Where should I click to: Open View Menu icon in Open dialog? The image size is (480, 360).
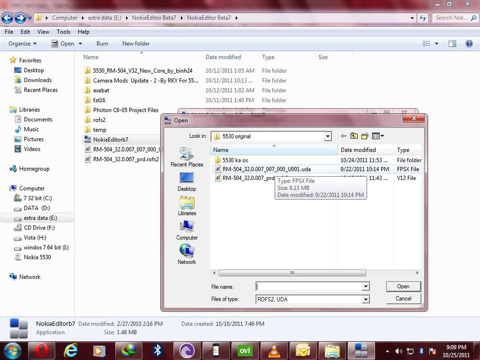coord(378,136)
